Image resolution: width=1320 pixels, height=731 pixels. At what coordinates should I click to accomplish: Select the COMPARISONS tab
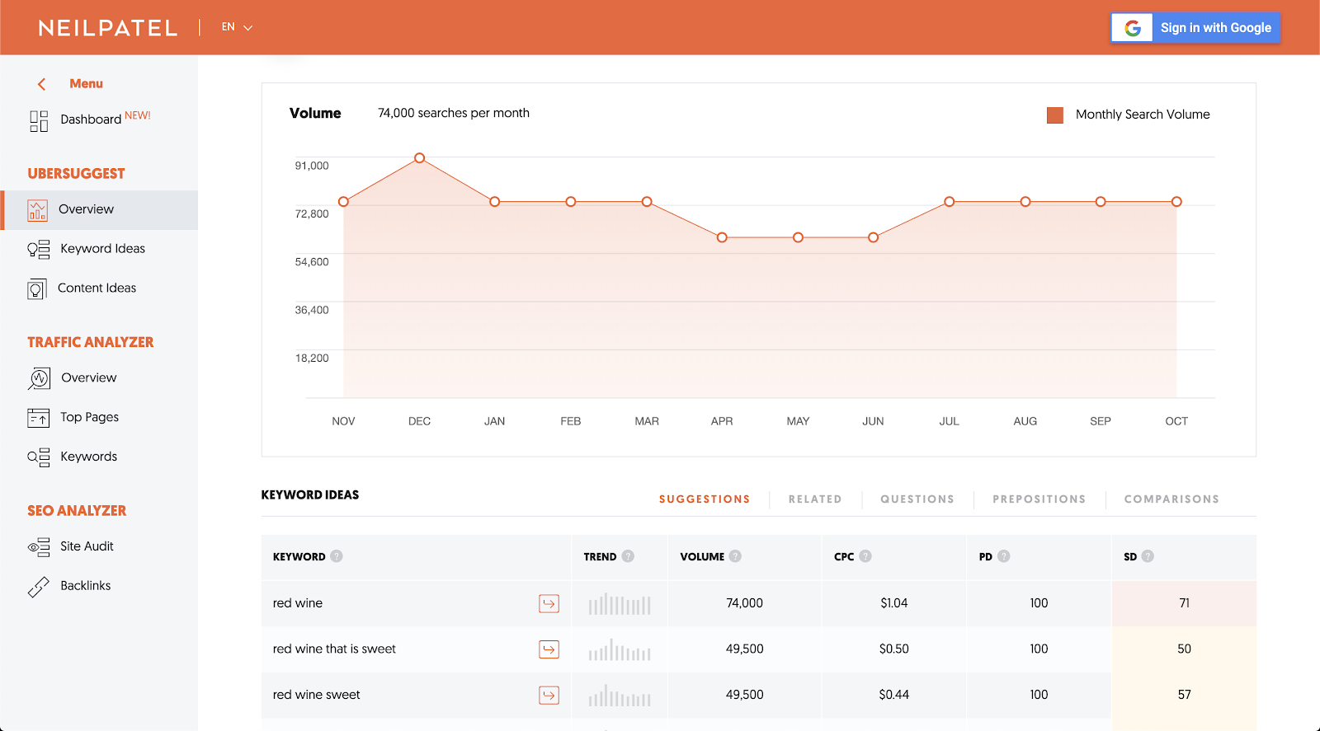[1171, 499]
